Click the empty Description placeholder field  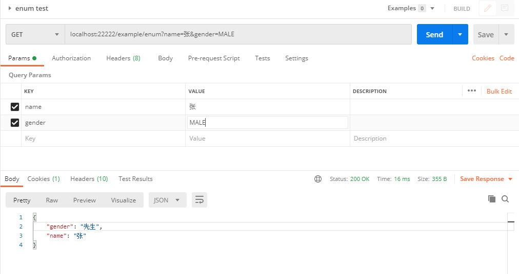[x=434, y=139]
